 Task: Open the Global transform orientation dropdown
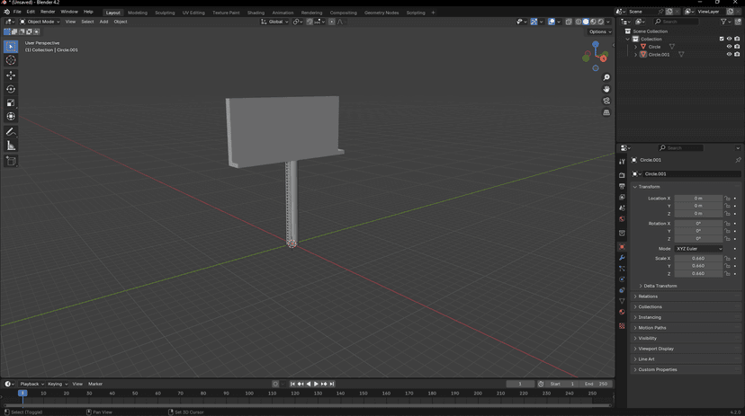pyautogui.click(x=274, y=22)
